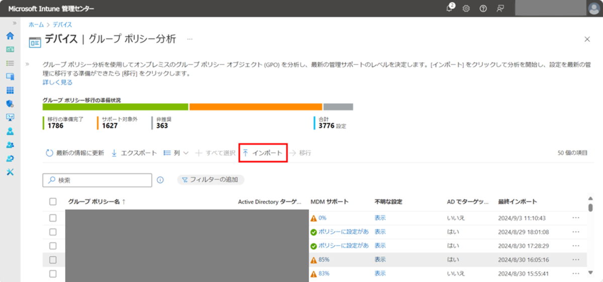The width and height of the screenshot is (603, 282).
Task: Open the Reports monitor icon in sidebar
Action: pos(10,117)
